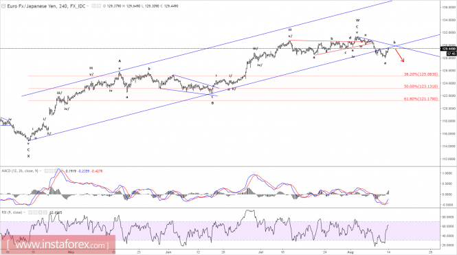Click May date label on time axis
The image size is (457, 255).
pyautogui.click(x=71, y=252)
